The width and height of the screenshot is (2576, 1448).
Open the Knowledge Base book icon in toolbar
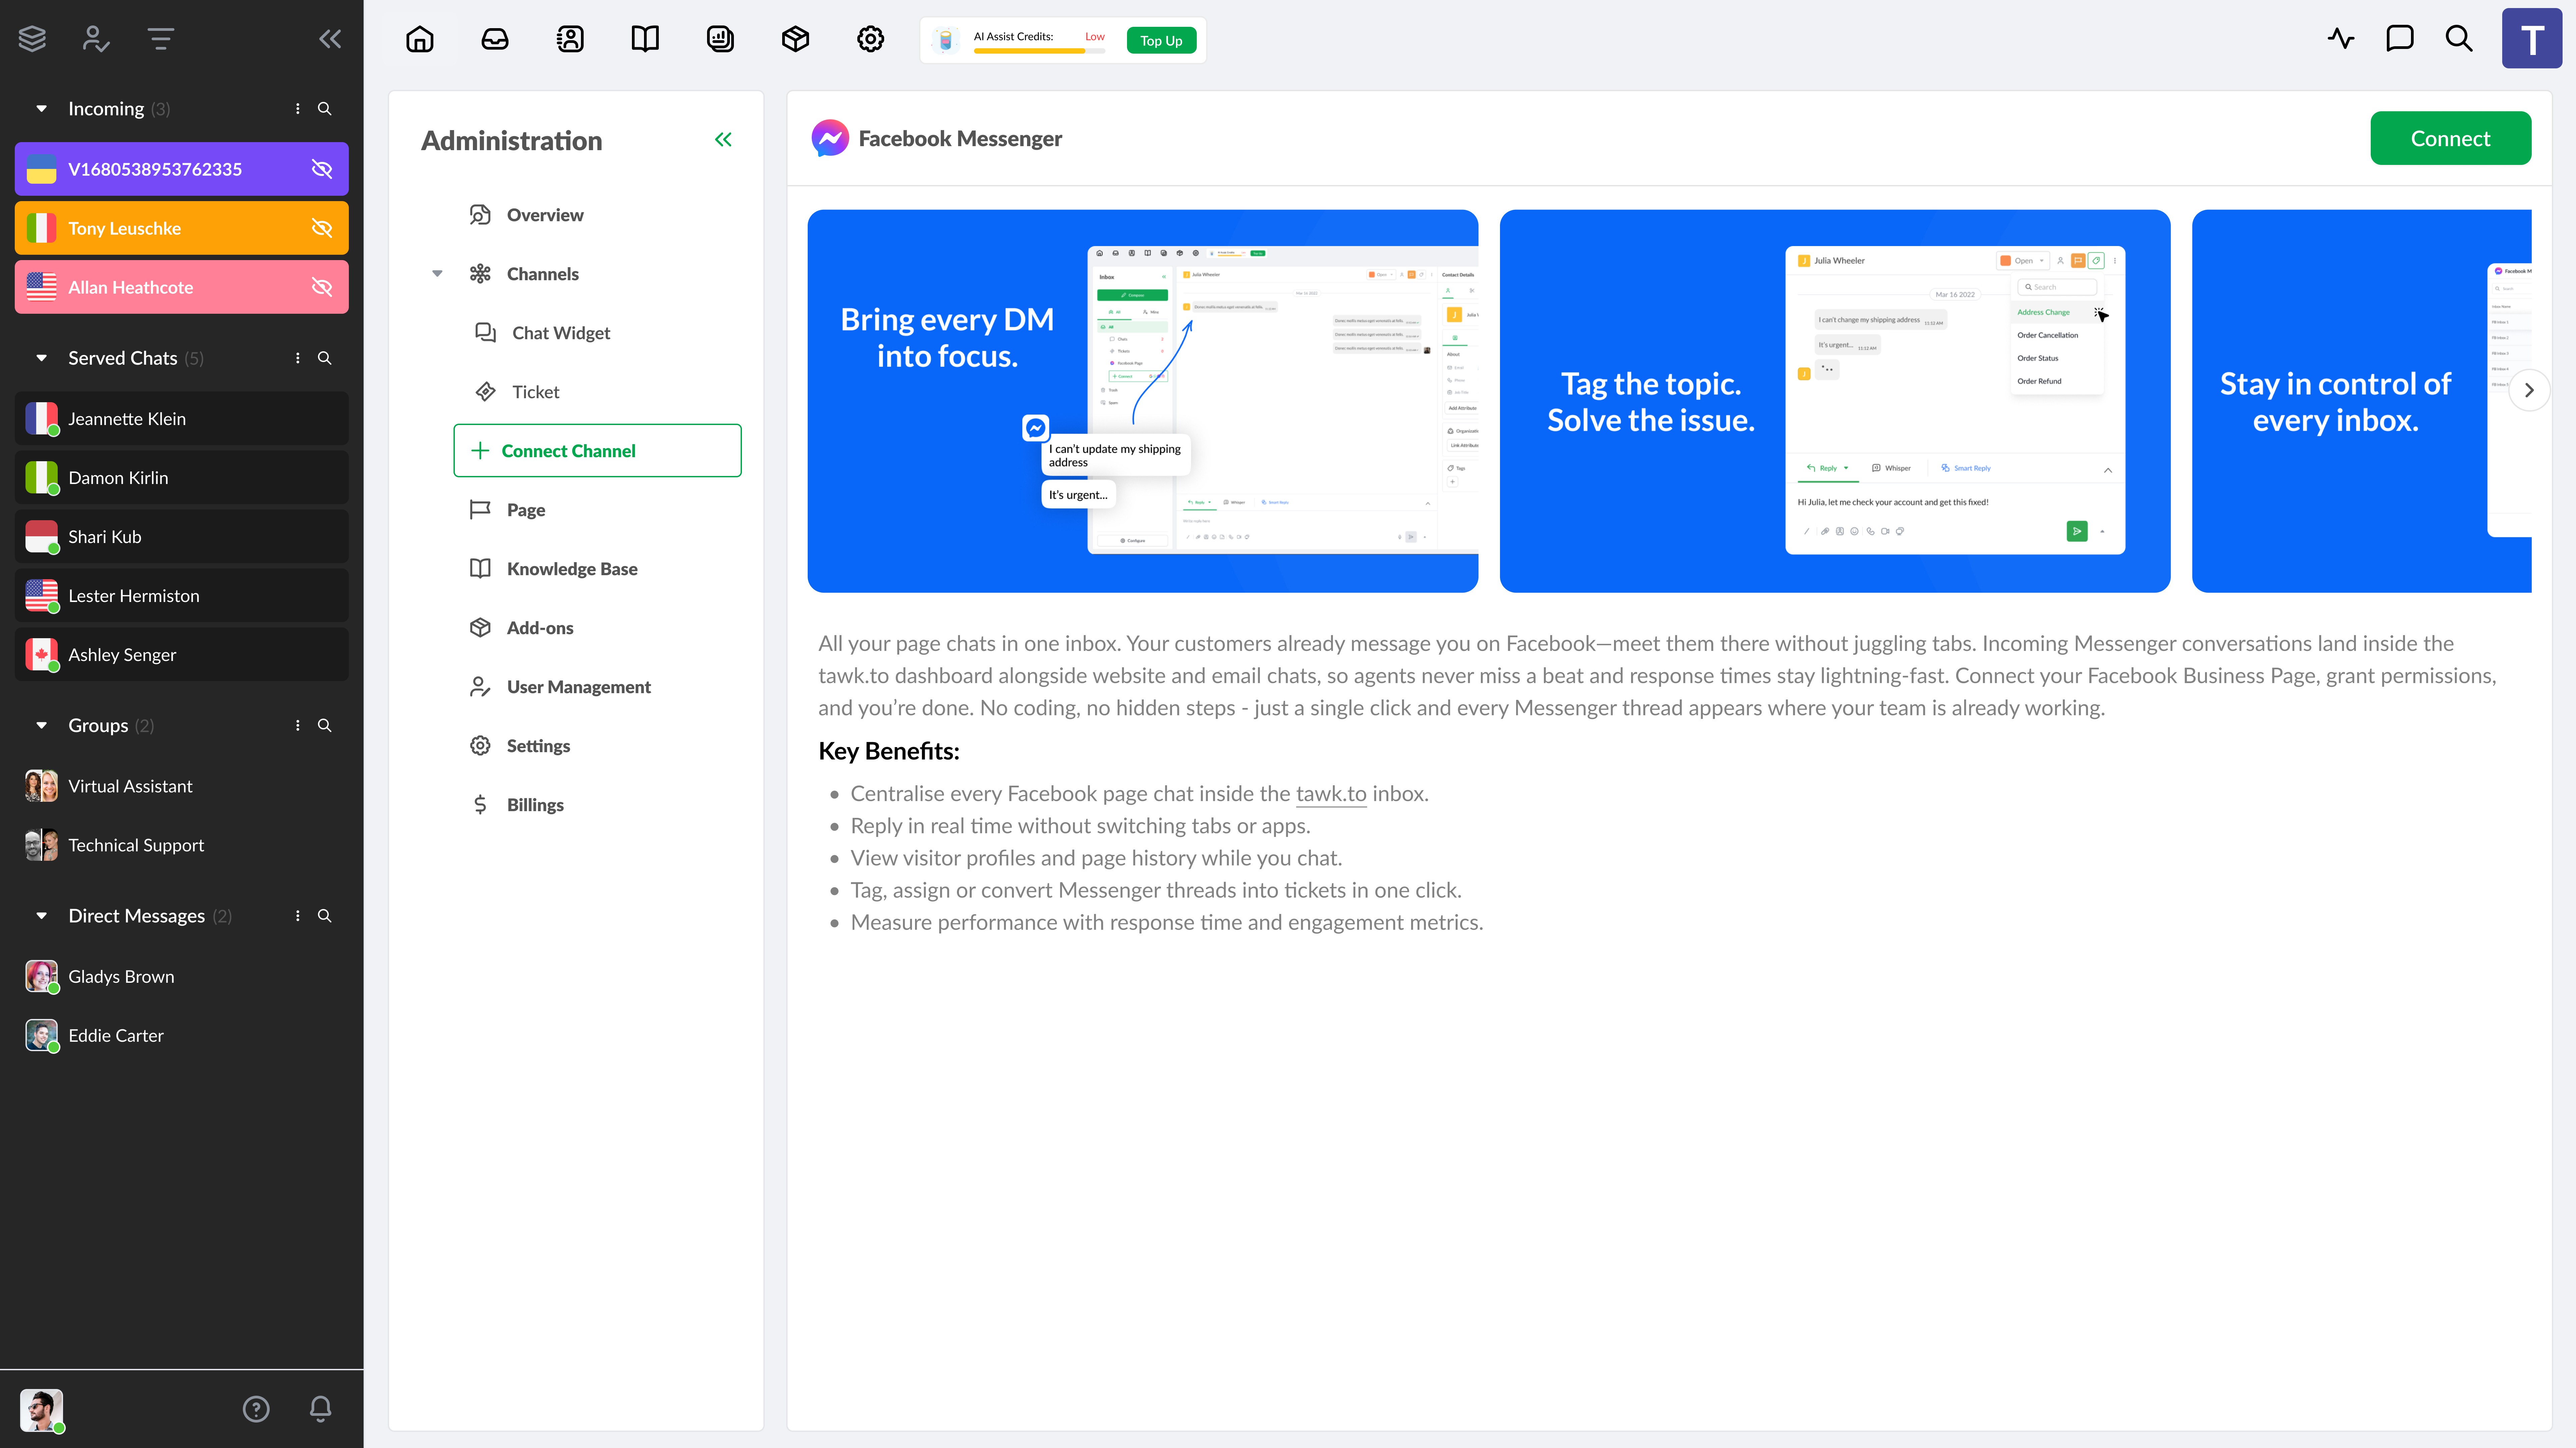pyautogui.click(x=645, y=39)
